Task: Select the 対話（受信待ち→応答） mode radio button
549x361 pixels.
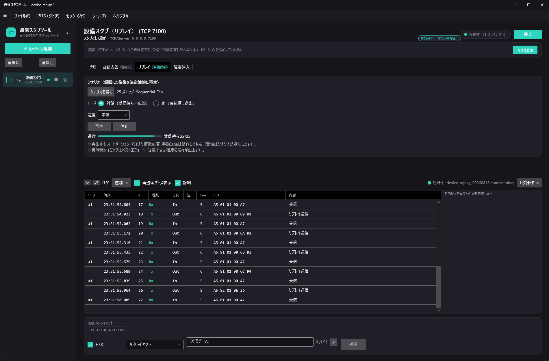Action: point(101,103)
